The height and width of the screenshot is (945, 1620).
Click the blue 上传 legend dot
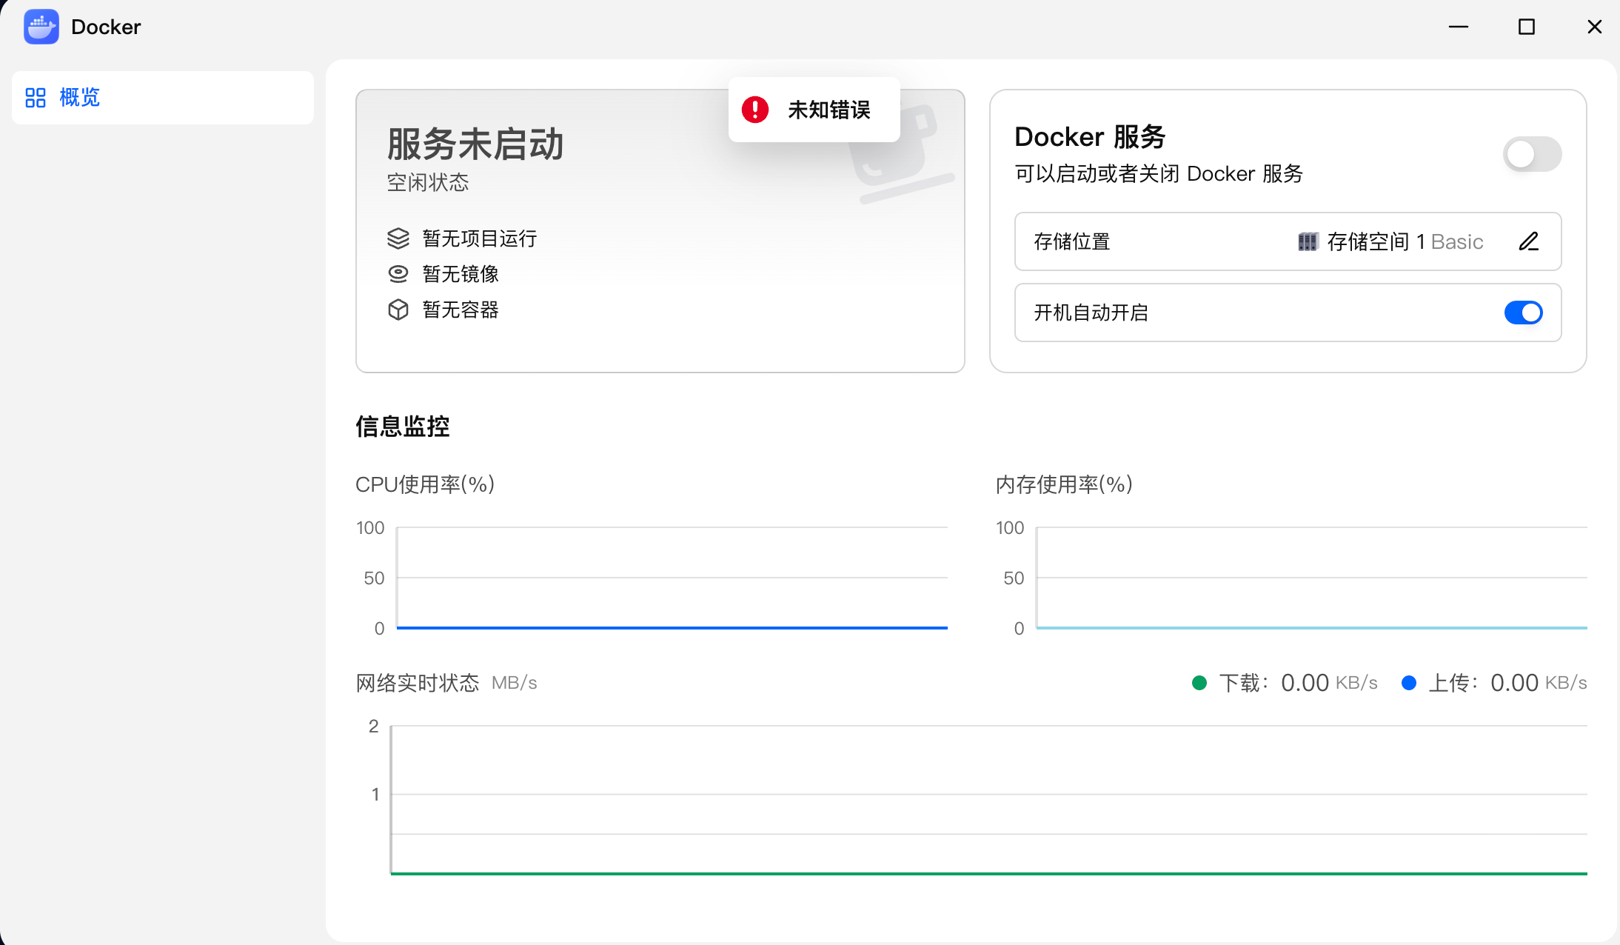pos(1409,683)
